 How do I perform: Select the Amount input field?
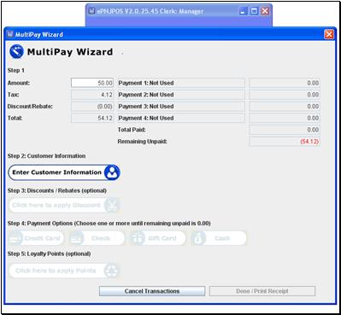point(92,83)
